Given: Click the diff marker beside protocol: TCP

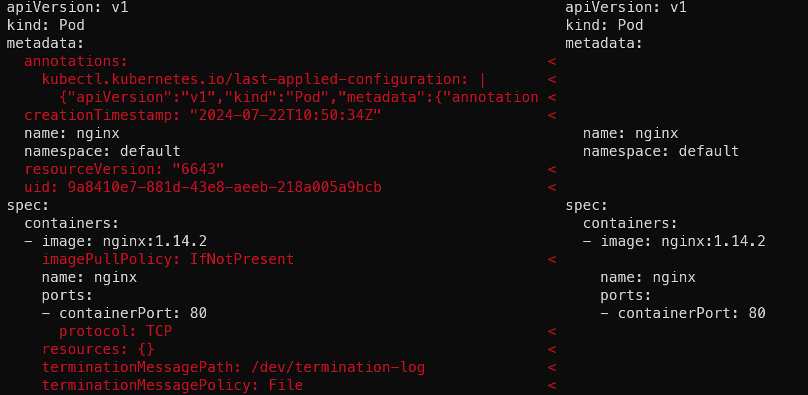Looking at the screenshot, I should coord(552,331).
